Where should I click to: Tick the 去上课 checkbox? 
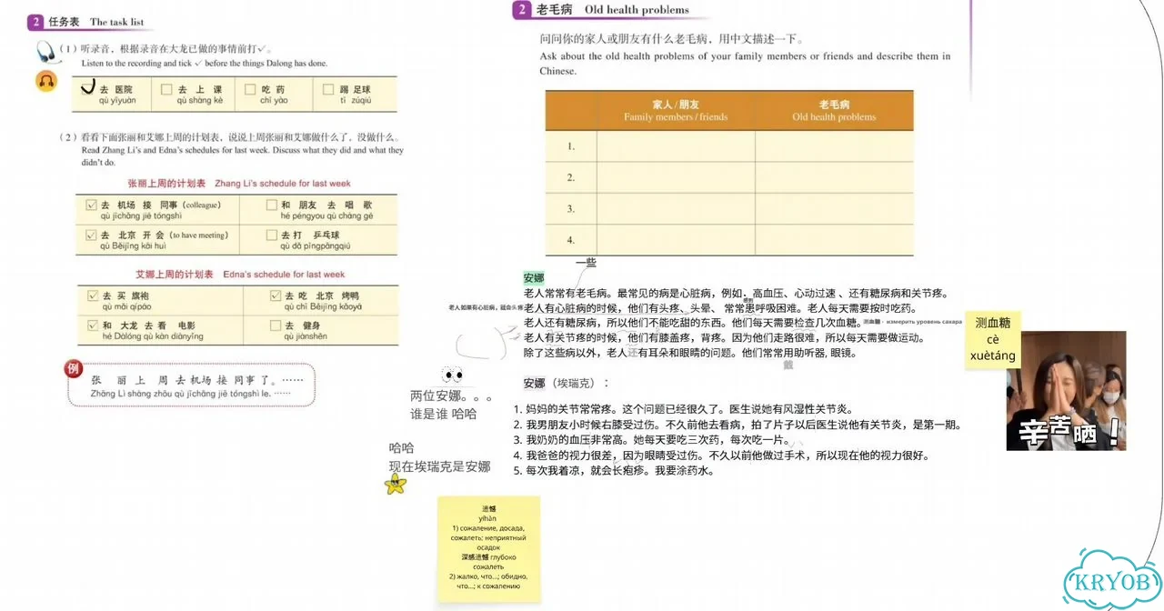(166, 89)
